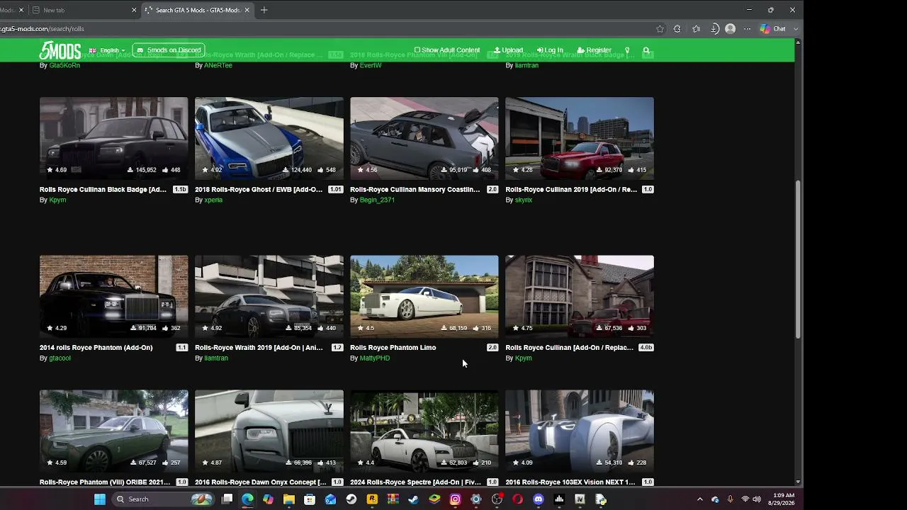The height and width of the screenshot is (510, 907).
Task: Open Microsoft Edge from taskbar
Action: (247, 499)
